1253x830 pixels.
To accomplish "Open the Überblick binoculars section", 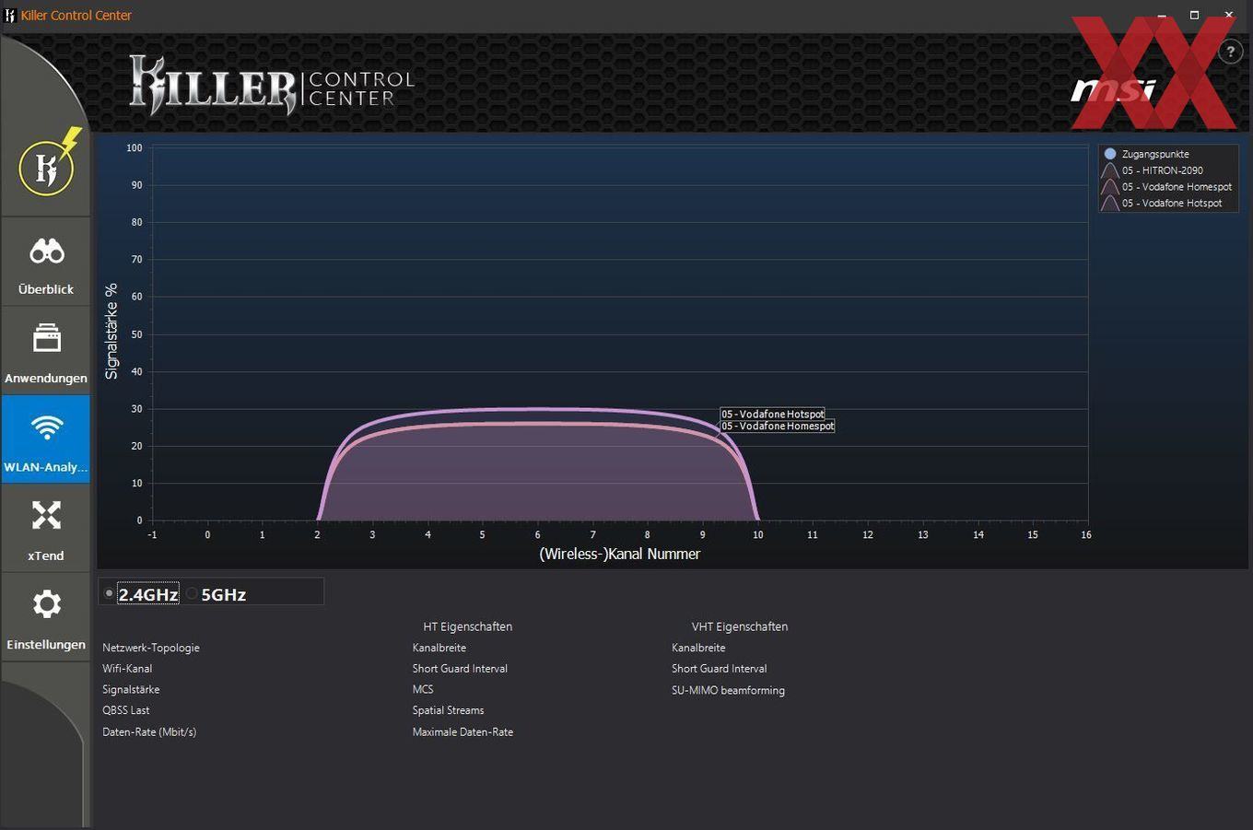I will 46,262.
